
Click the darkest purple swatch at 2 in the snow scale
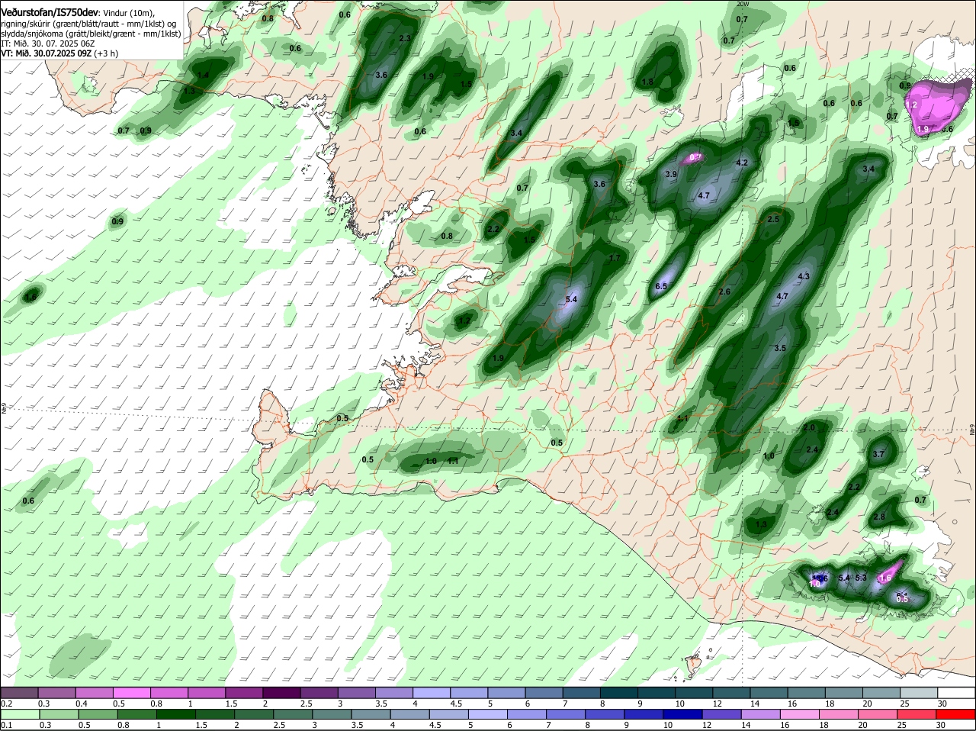(x=284, y=693)
